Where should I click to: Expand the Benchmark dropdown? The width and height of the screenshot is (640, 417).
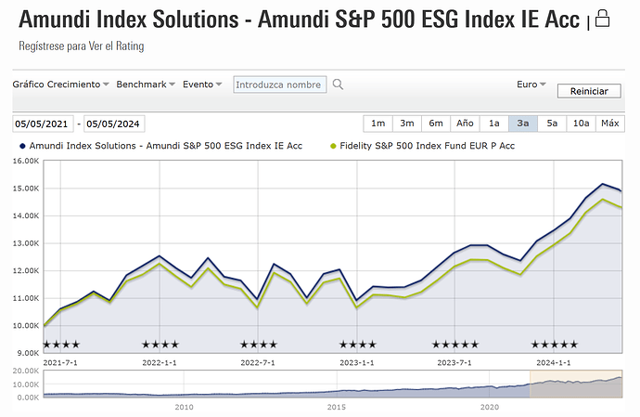click(x=146, y=85)
